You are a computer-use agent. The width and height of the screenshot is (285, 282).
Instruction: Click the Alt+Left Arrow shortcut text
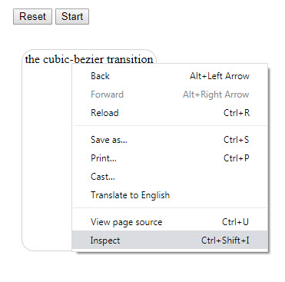point(220,76)
